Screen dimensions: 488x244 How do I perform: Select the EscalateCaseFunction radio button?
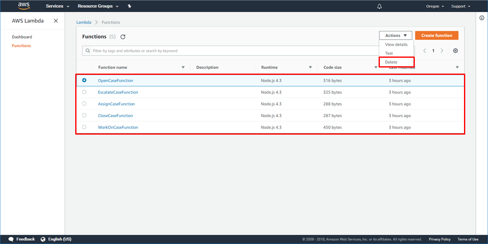84,92
